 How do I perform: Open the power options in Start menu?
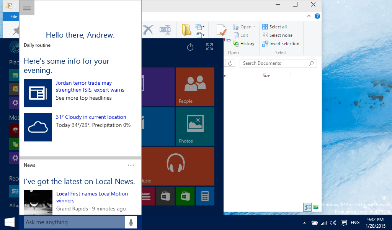(x=190, y=47)
